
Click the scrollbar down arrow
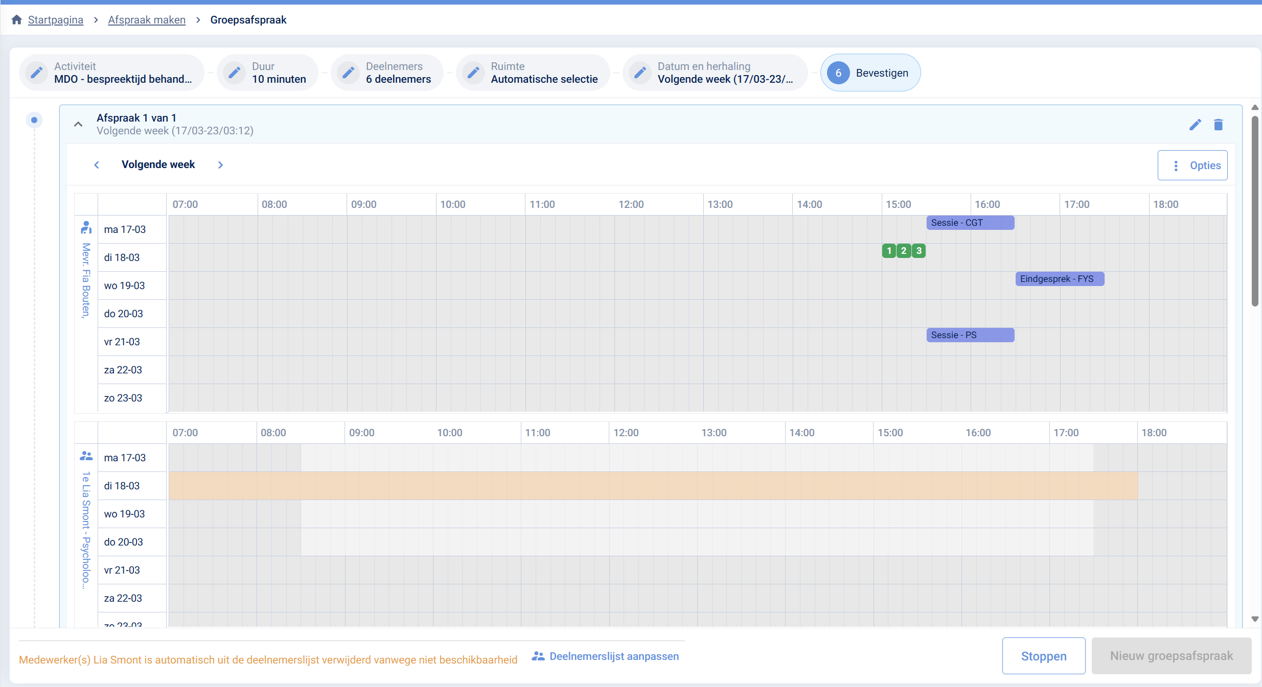pos(1255,619)
